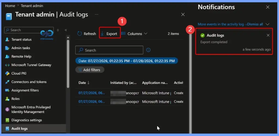Click the Microsoft Tunnel Gateway icon

coord(7,65)
